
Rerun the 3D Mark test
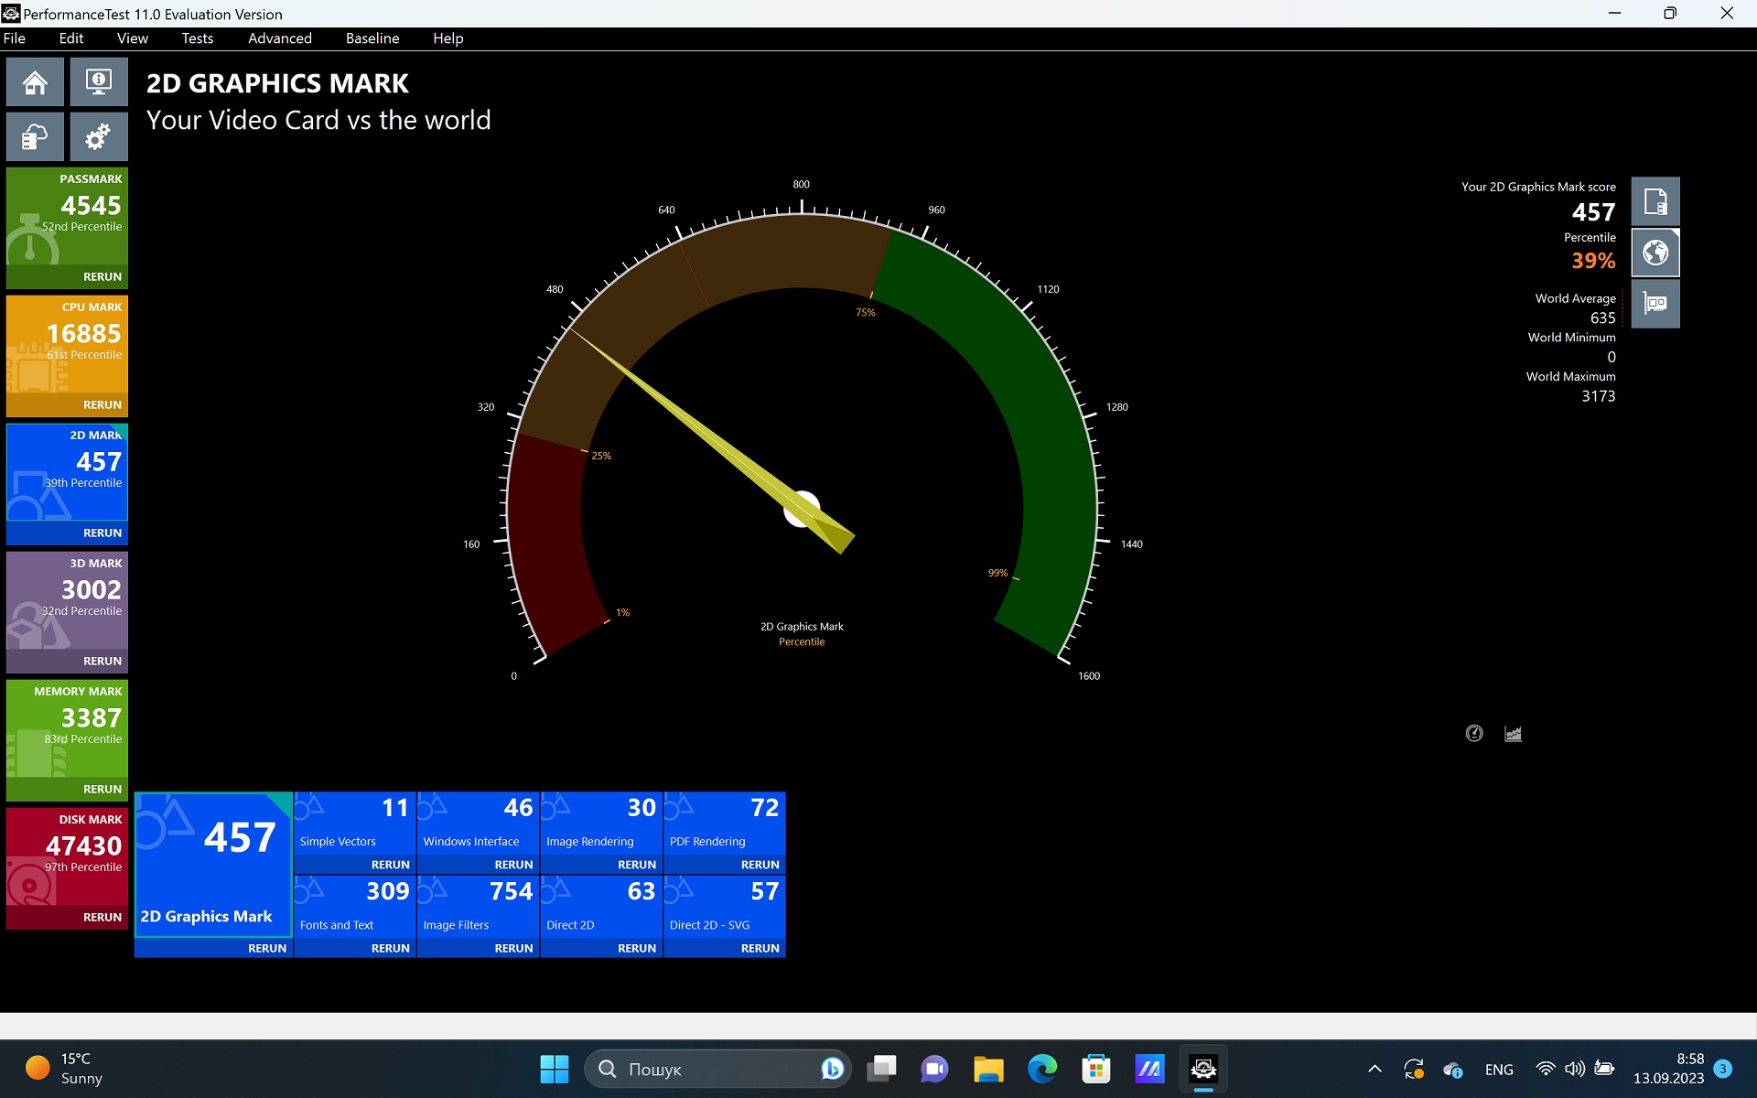(x=102, y=661)
